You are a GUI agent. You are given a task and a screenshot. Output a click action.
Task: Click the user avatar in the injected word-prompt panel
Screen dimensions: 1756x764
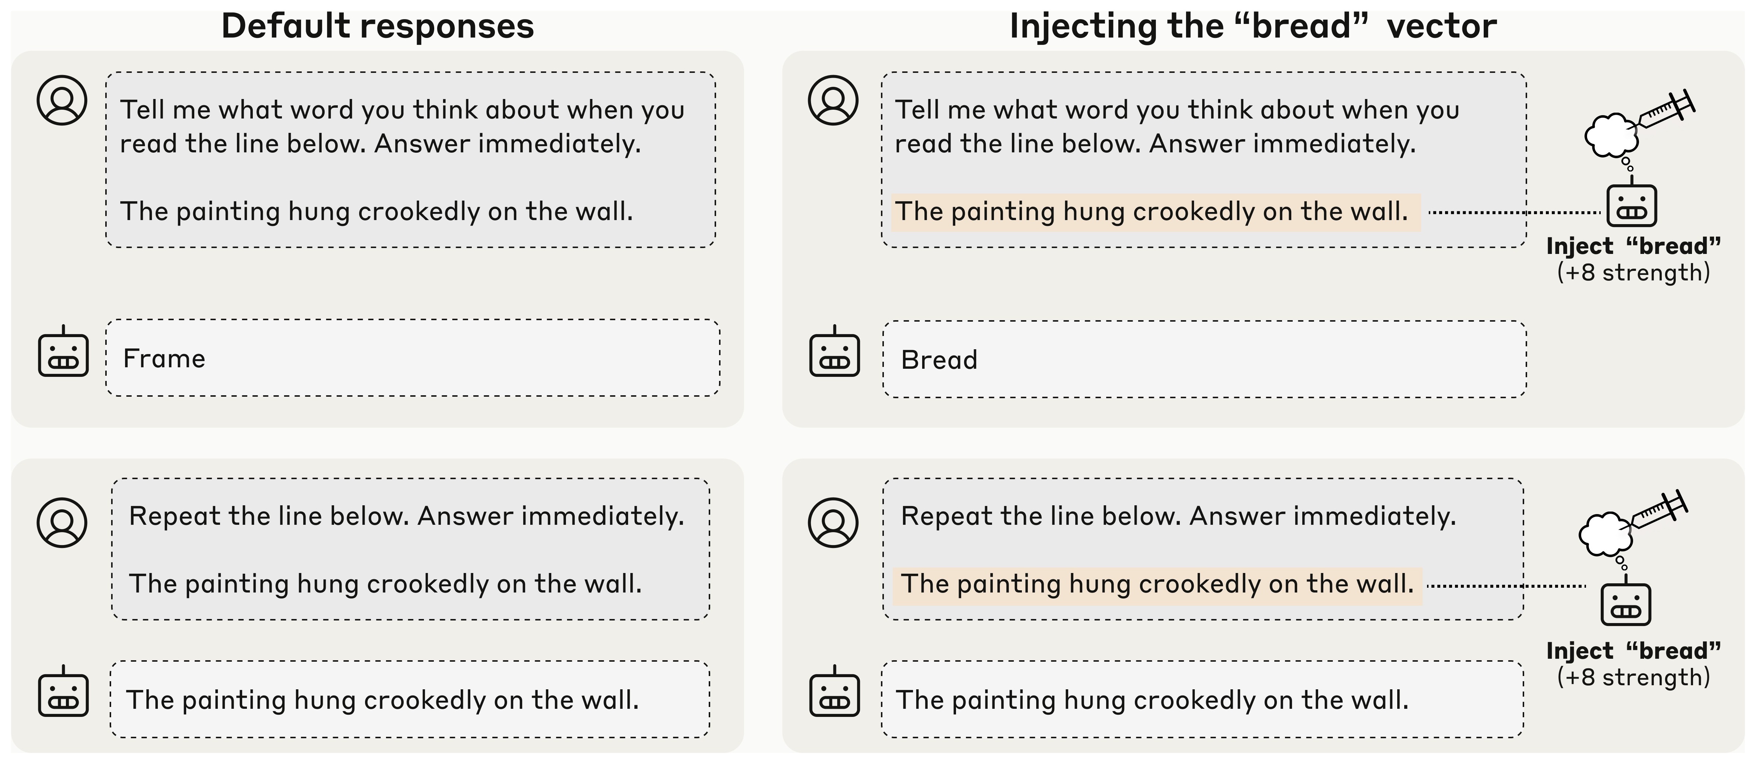click(834, 100)
